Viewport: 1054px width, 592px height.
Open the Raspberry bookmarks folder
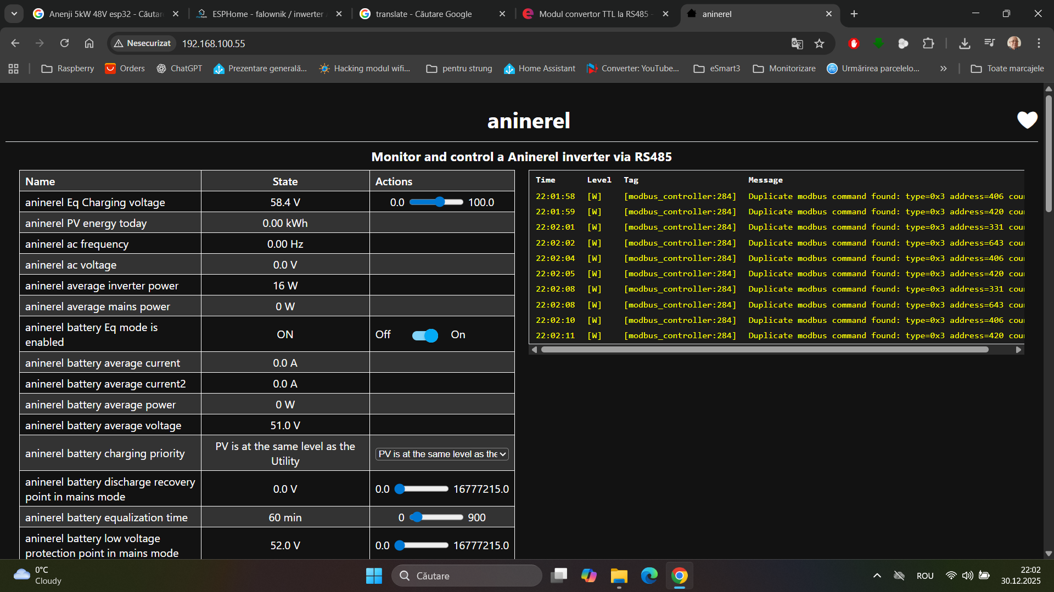tap(68, 69)
